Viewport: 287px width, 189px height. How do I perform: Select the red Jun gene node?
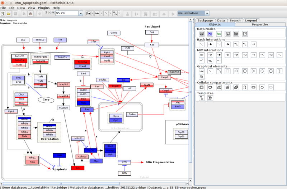(x=78, y=168)
